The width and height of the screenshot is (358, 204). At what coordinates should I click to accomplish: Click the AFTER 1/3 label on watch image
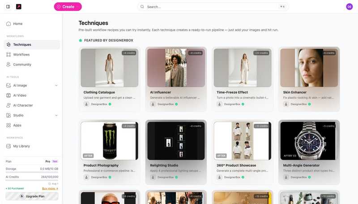pos(290,156)
